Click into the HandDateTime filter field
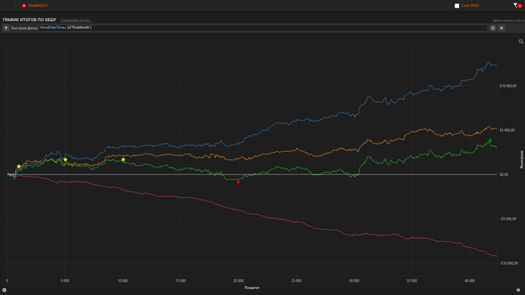Image resolution: width=525 pixels, height=295 pixels. [x=262, y=28]
